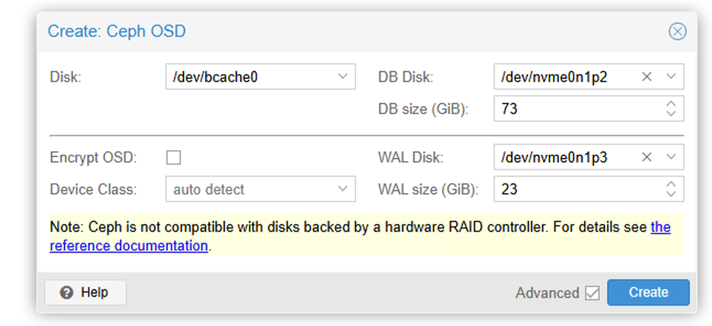Click the /dev/nvme0n1p2 DB Disk text field
The image size is (712, 326).
tap(567, 77)
